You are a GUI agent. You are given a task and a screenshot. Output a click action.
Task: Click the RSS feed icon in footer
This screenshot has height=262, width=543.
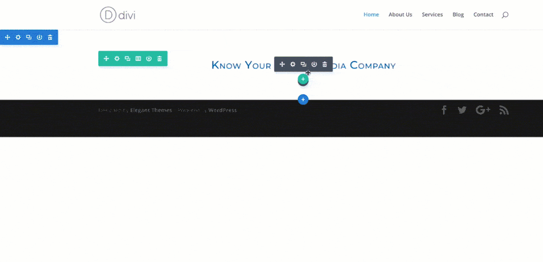pos(504,110)
